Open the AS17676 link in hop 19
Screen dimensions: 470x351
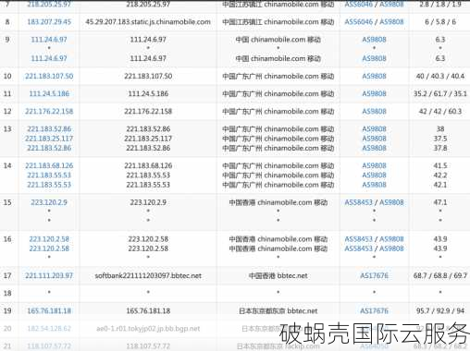click(374, 311)
